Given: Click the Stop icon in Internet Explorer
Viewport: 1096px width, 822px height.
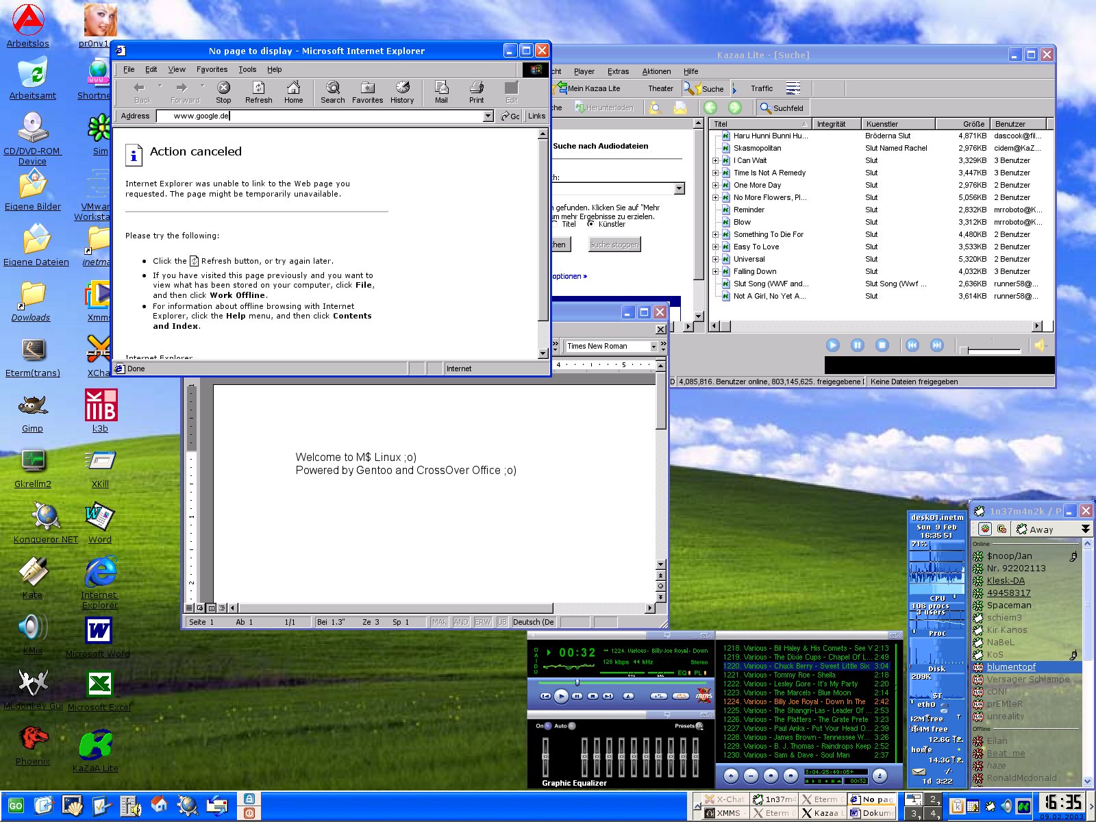Looking at the screenshot, I should pos(223,92).
